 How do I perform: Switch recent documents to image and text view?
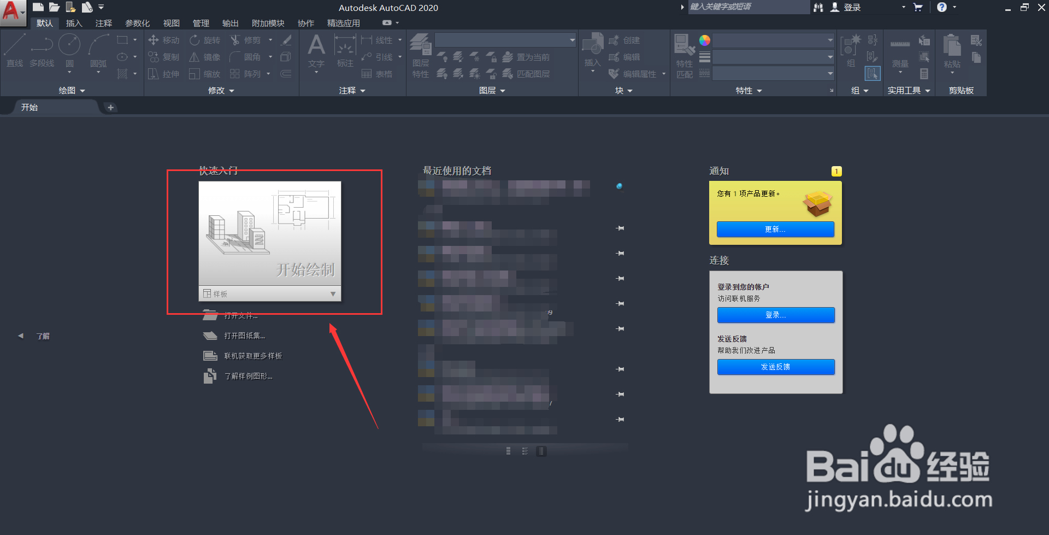click(x=525, y=451)
